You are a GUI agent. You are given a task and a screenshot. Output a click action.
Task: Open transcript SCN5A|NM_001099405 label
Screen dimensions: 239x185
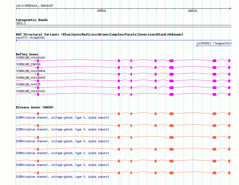(x=31, y=78)
